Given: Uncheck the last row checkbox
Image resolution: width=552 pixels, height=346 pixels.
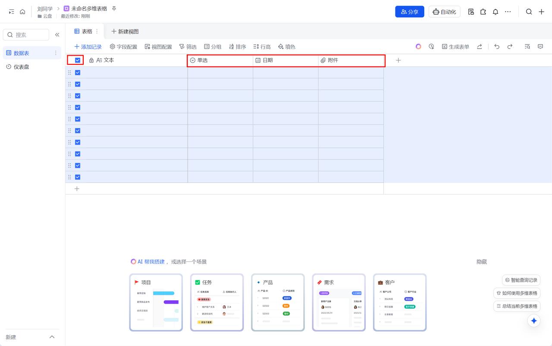Looking at the screenshot, I should tap(78, 177).
